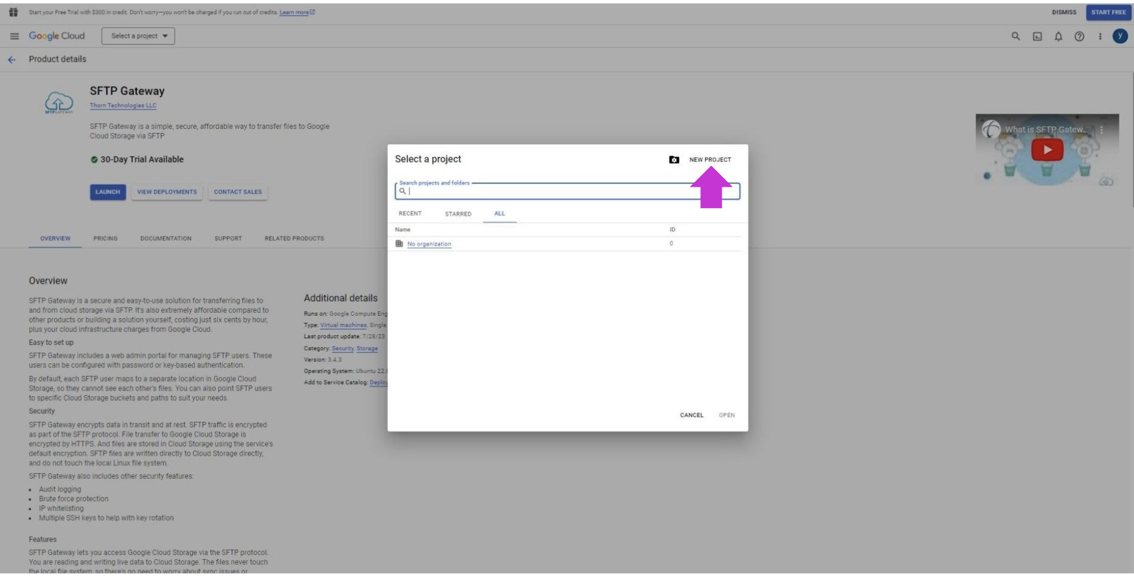
Task: Focus the Search projects and folders field
Action: pyautogui.click(x=567, y=191)
